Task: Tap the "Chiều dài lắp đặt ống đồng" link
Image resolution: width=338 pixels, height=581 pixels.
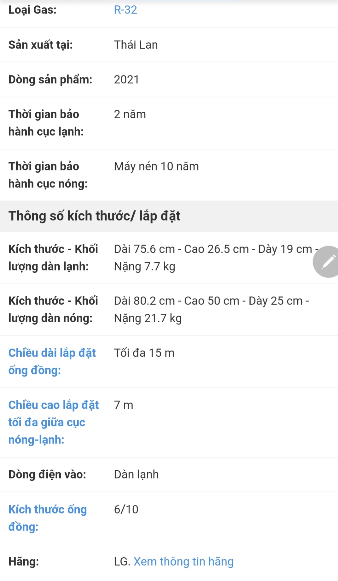Action: (x=52, y=361)
